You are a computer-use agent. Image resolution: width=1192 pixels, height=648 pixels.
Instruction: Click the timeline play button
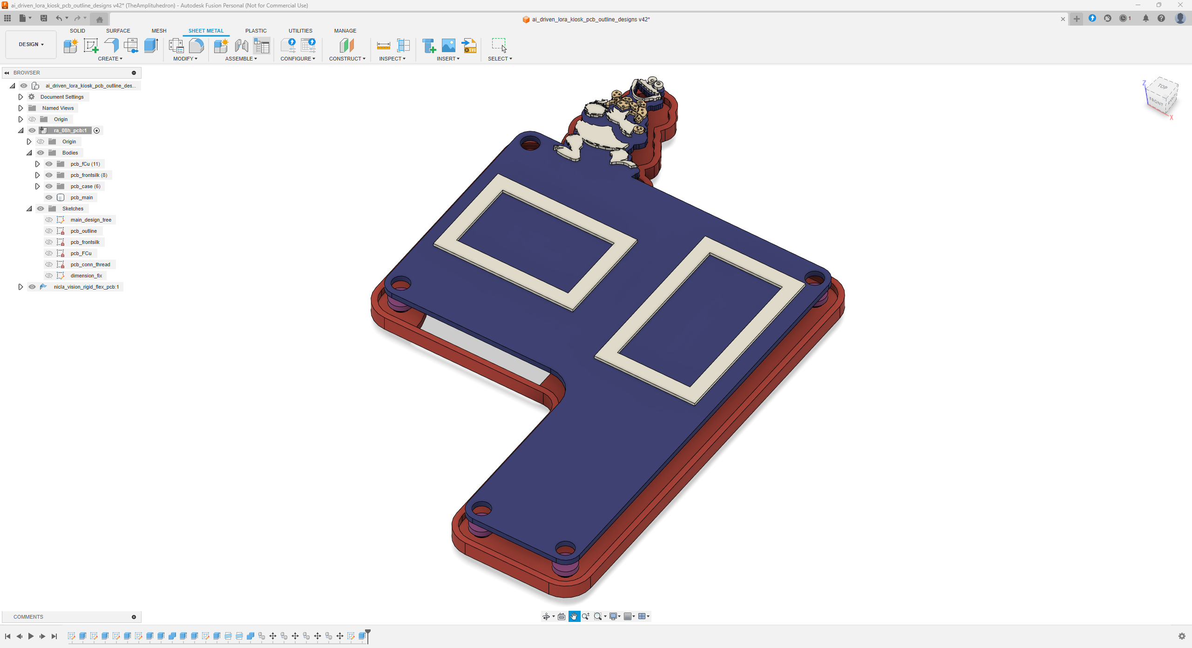coord(31,636)
